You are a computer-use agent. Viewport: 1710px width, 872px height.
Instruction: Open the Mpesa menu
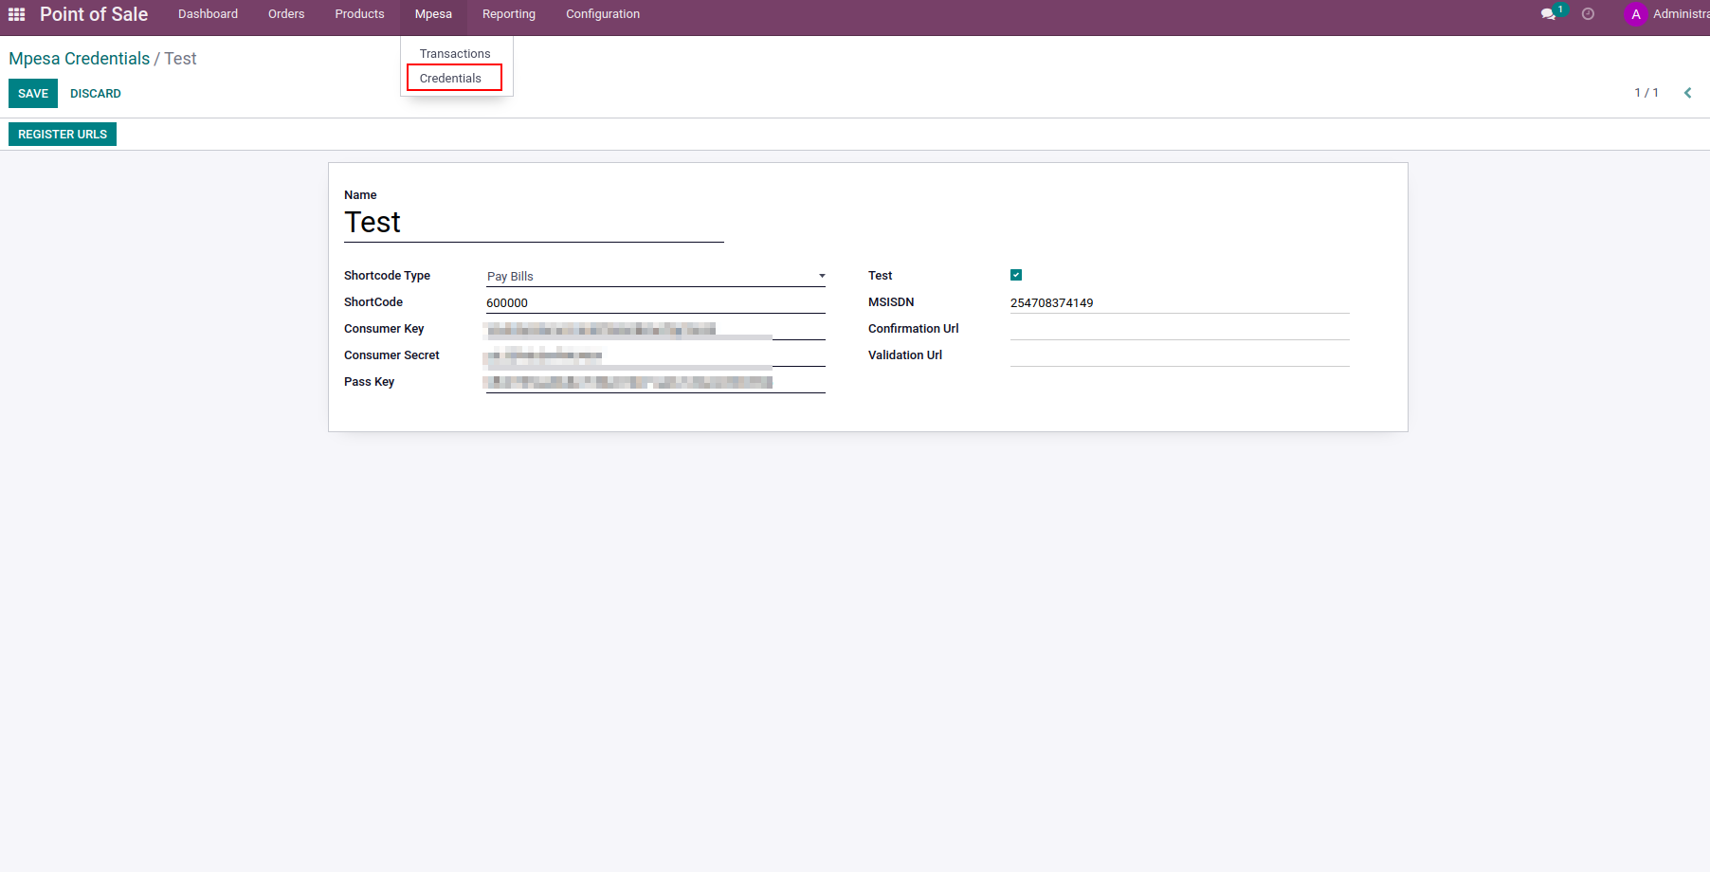coord(433,14)
